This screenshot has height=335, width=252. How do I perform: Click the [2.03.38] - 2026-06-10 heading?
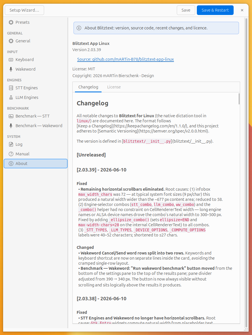pyautogui.click(x=102, y=299)
